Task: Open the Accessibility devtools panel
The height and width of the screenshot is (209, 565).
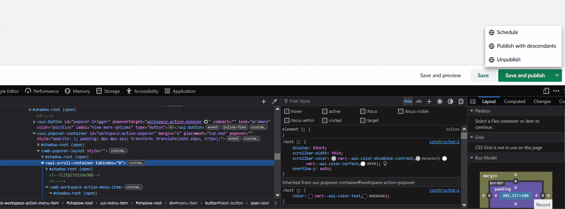Action: [x=142, y=91]
